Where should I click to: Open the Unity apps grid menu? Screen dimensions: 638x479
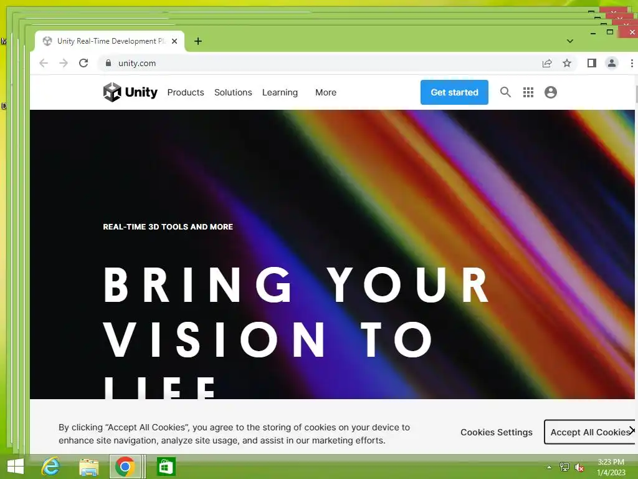[528, 92]
